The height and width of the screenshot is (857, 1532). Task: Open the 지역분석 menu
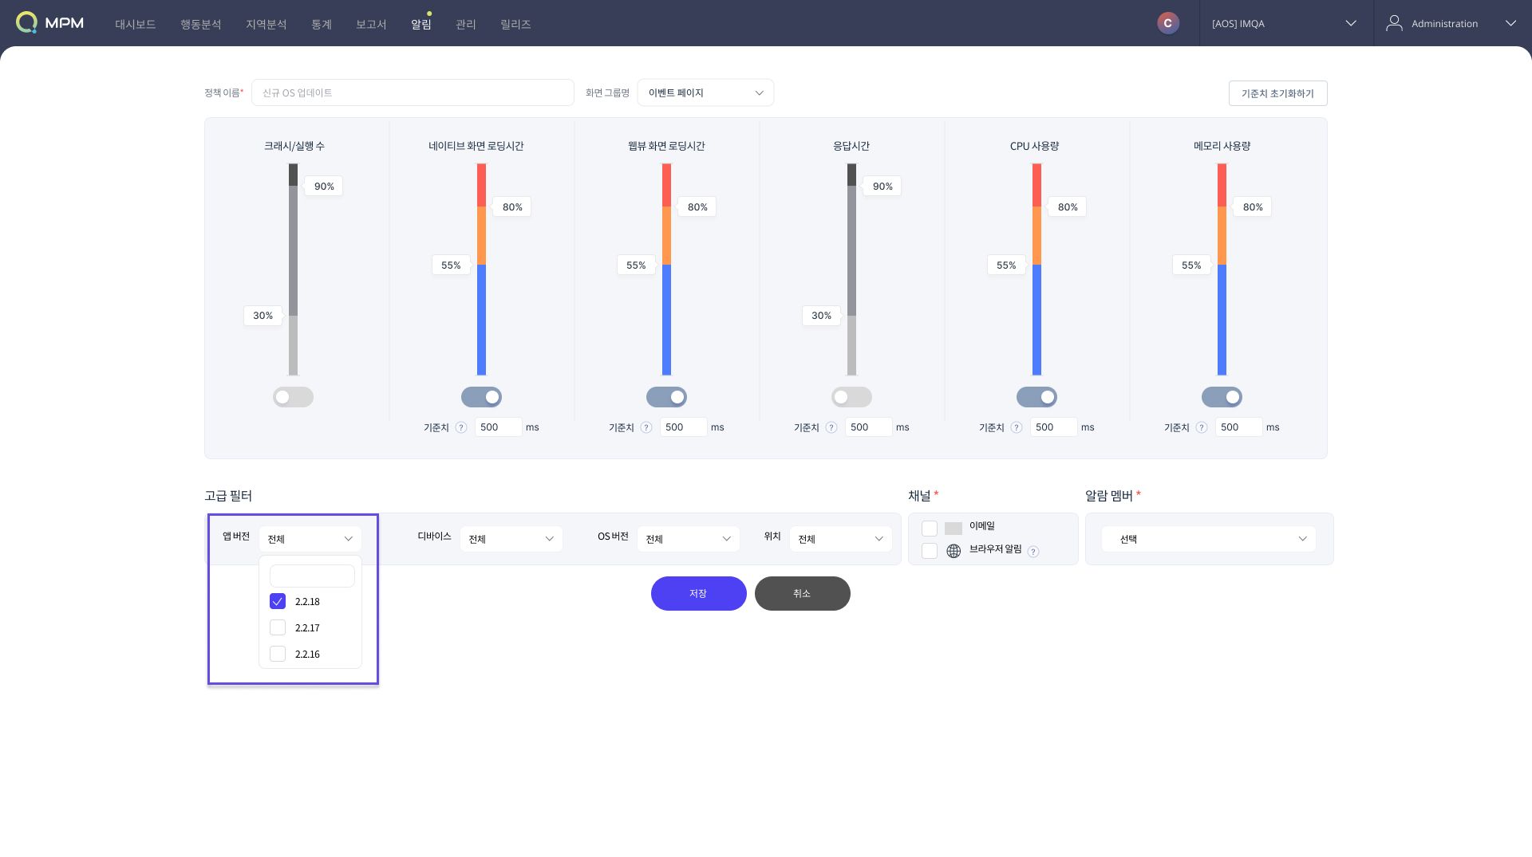(266, 24)
